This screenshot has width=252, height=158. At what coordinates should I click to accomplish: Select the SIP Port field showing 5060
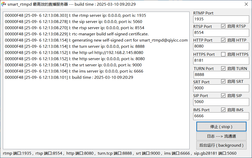pos(221,102)
